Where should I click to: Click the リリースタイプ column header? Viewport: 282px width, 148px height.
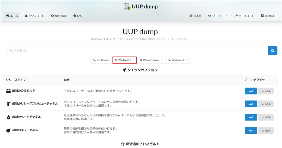tap(16, 80)
